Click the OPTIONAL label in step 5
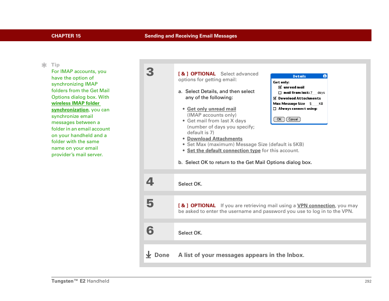Viewport: 389px width, 301px height. pyautogui.click(x=203, y=206)
